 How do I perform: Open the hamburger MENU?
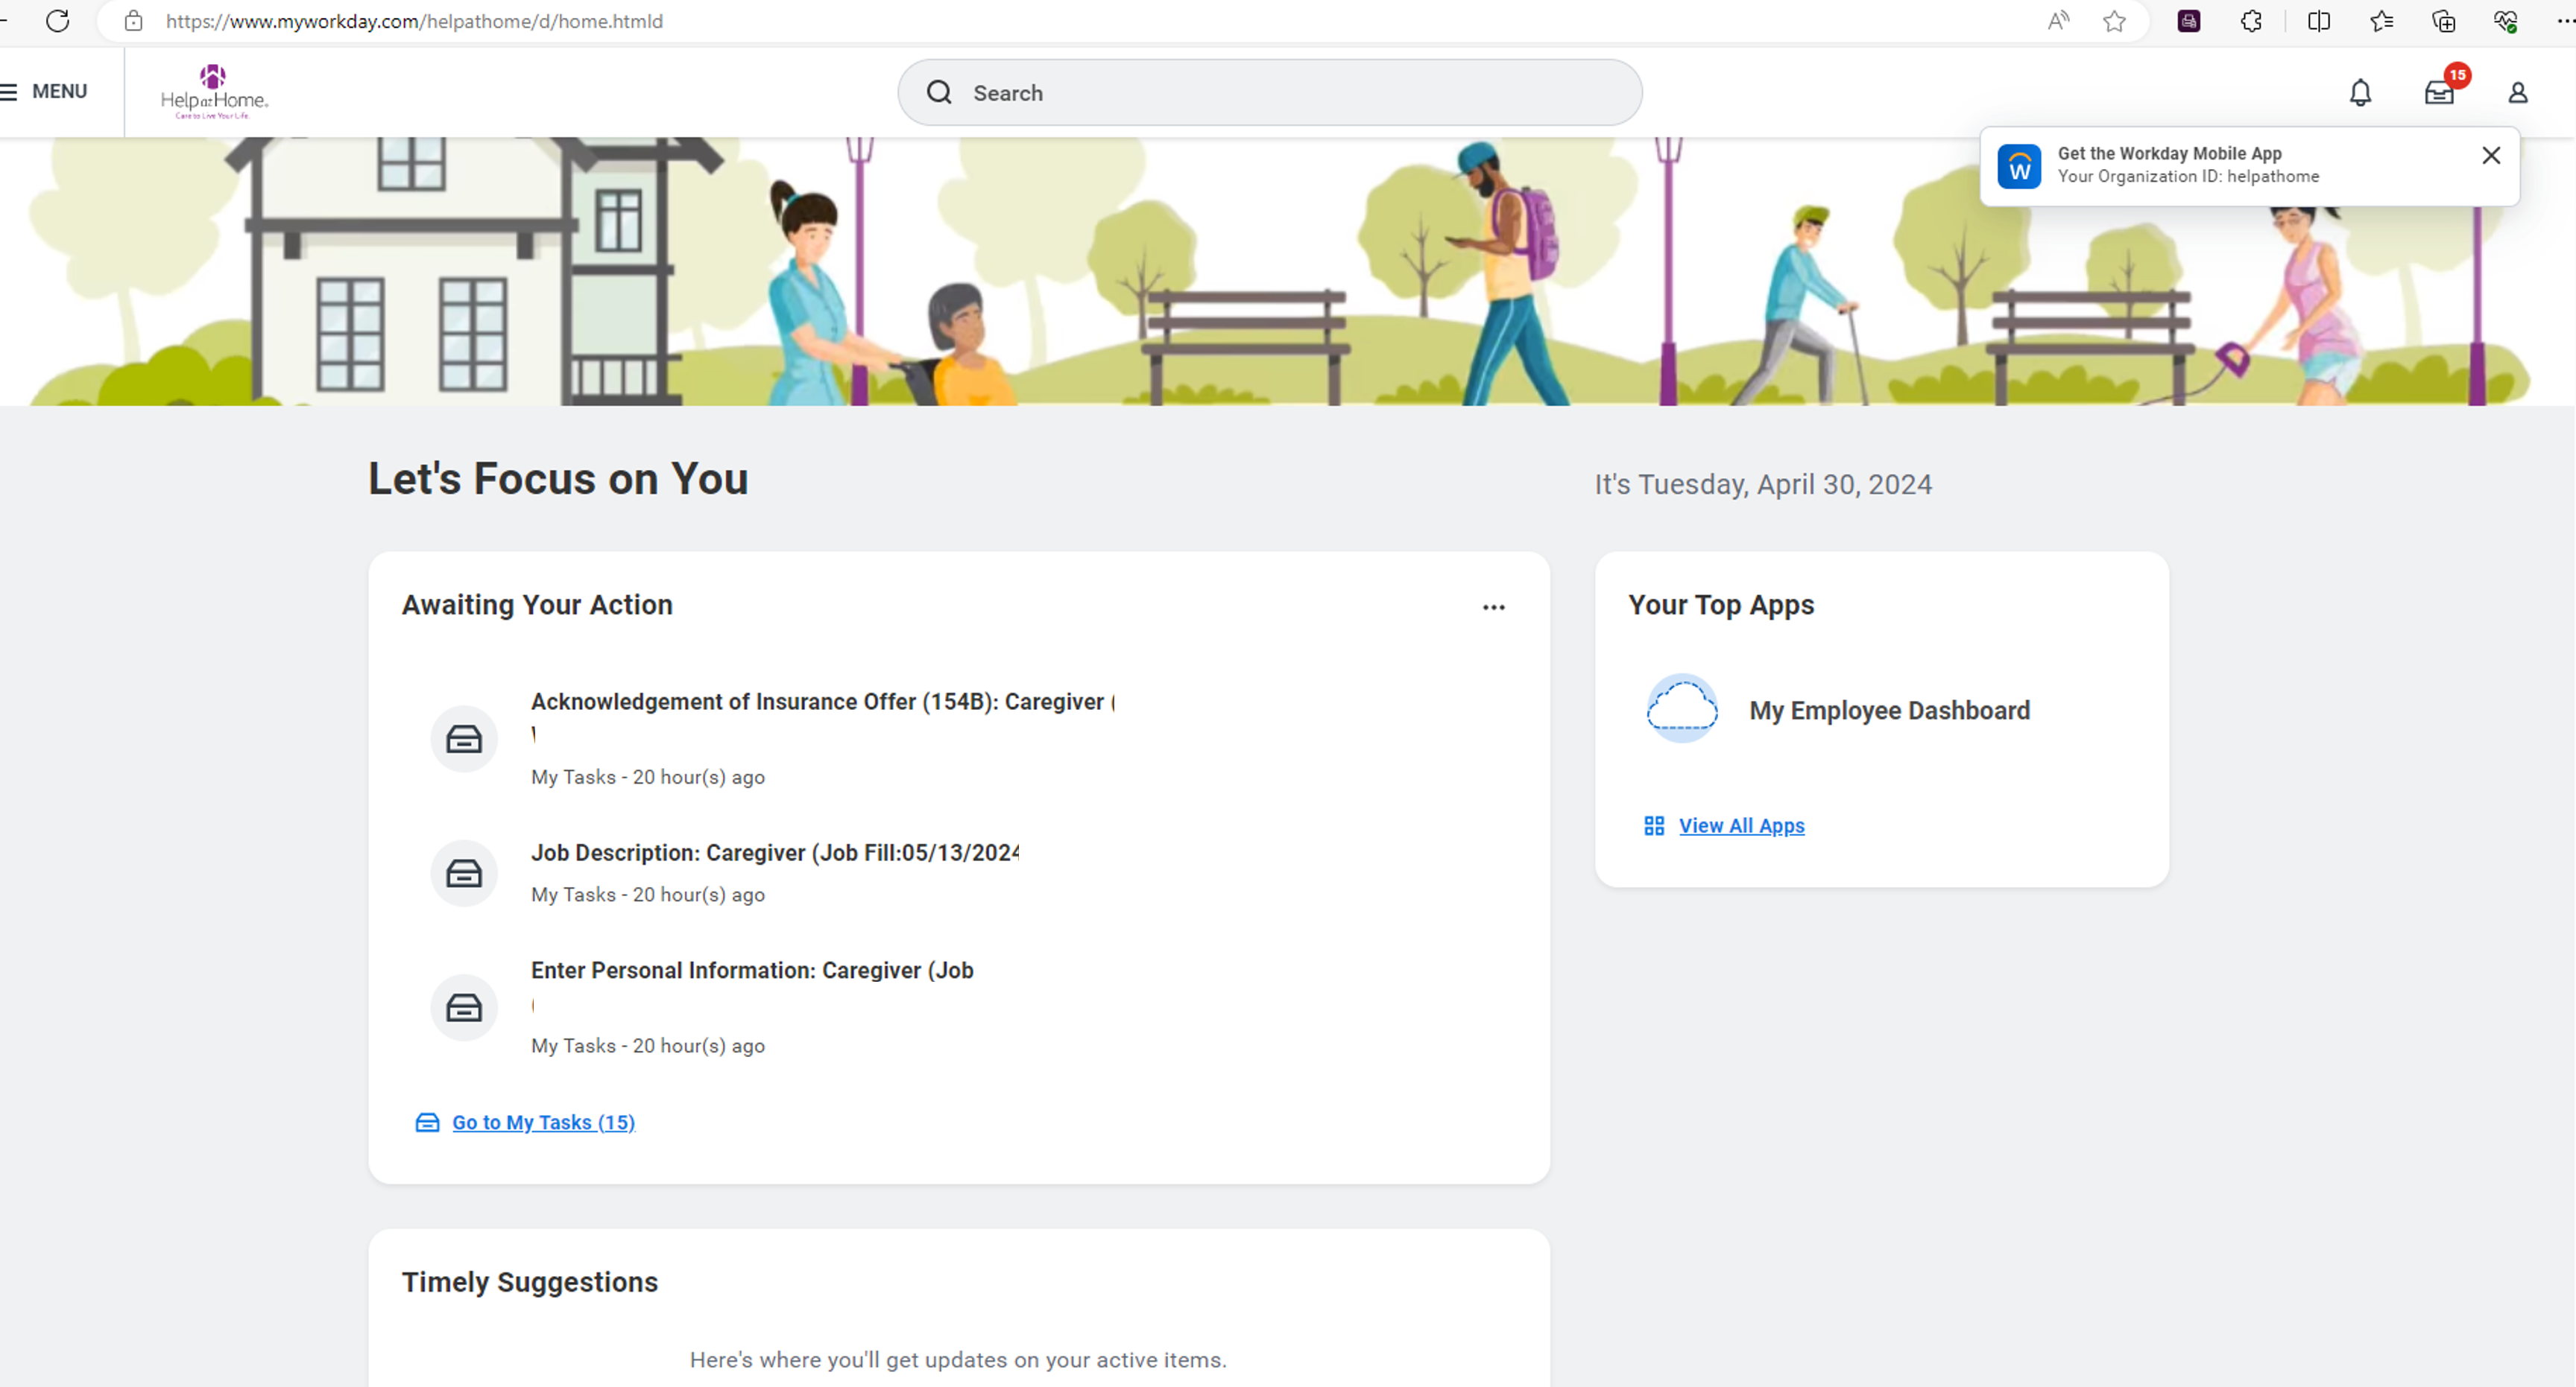click(x=45, y=92)
